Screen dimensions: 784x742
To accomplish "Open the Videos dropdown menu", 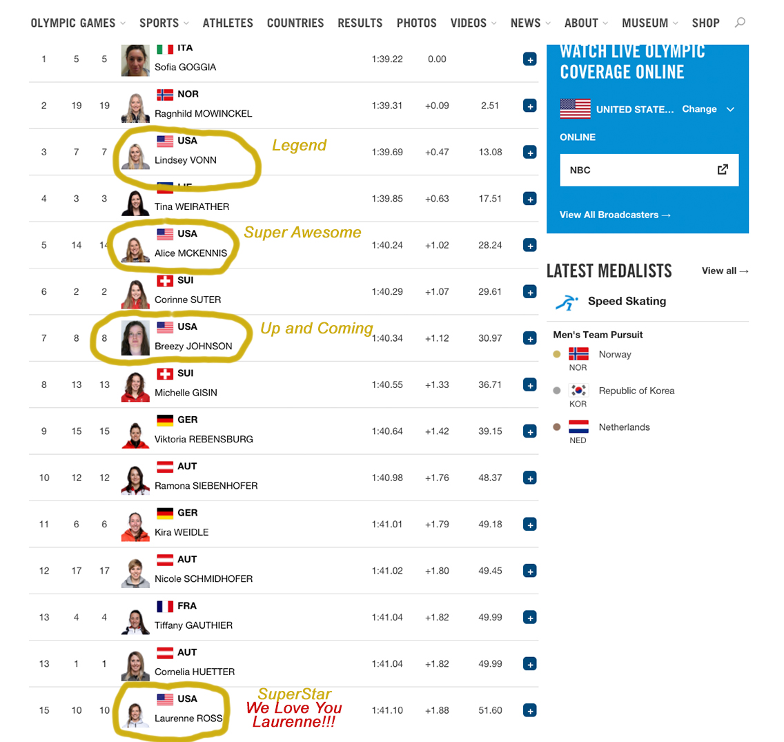I will [473, 23].
